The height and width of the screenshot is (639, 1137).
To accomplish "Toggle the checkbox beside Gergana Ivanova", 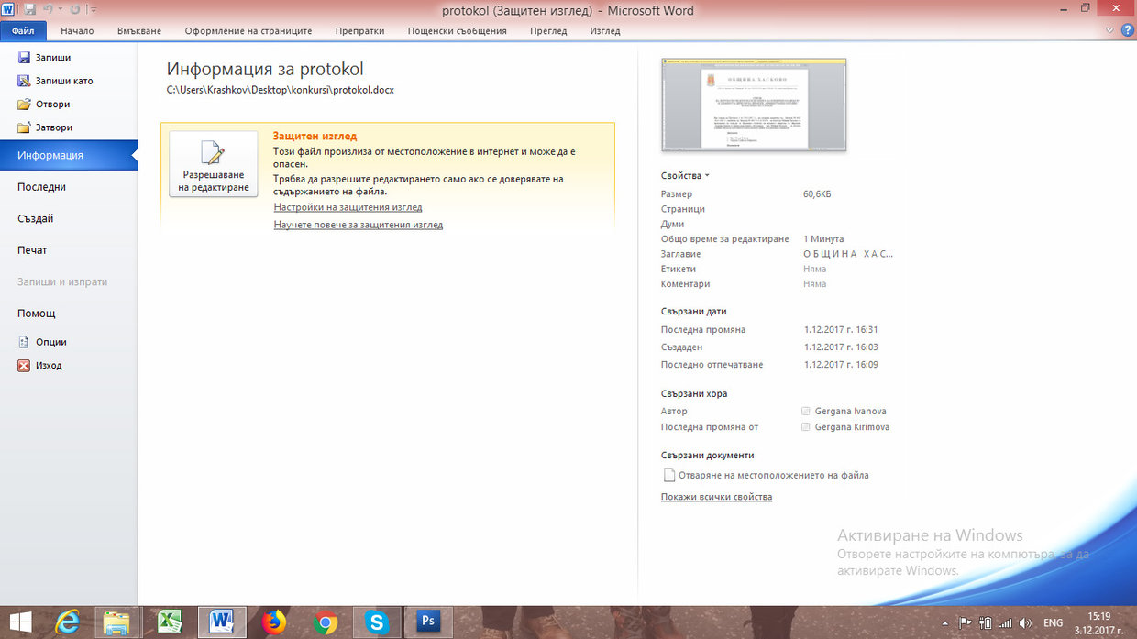I will (806, 412).
